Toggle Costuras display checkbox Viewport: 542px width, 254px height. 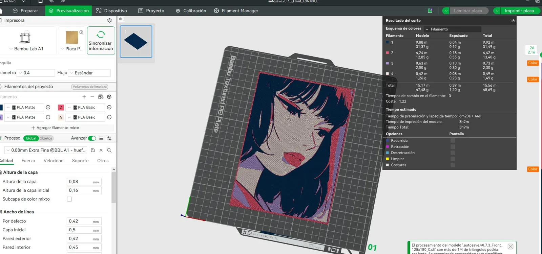click(x=453, y=165)
